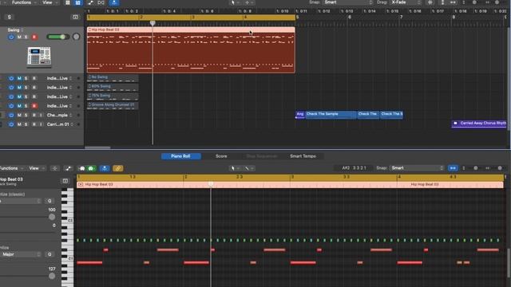511x287 pixels.
Task: Click the velocity slider knob at 127
Action: (x=52, y=276)
